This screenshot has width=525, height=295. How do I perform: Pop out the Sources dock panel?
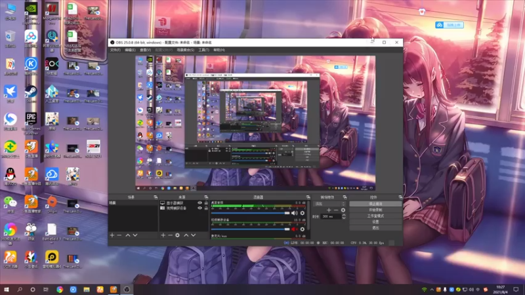click(x=206, y=197)
